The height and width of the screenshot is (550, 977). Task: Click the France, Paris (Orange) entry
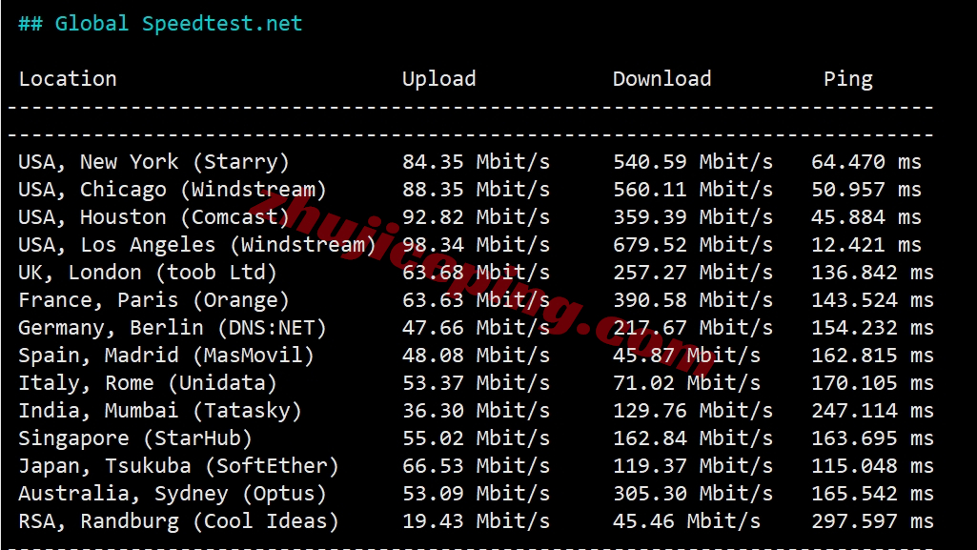tap(153, 300)
